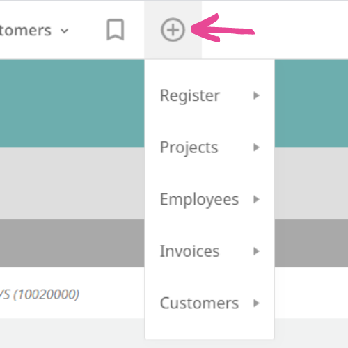Click the submenu arrow beside Customers menu item
The width and height of the screenshot is (348, 348).
tap(256, 303)
